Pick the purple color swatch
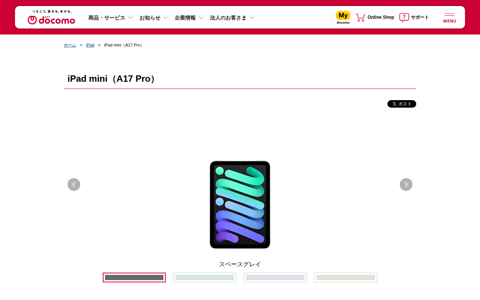 tap(275, 277)
